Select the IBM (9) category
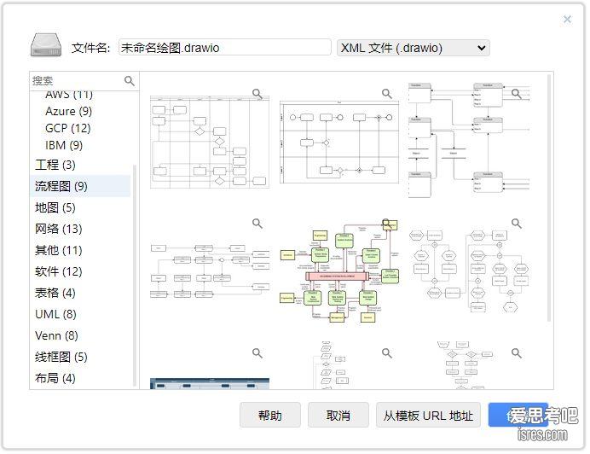590x454 pixels. [64, 145]
